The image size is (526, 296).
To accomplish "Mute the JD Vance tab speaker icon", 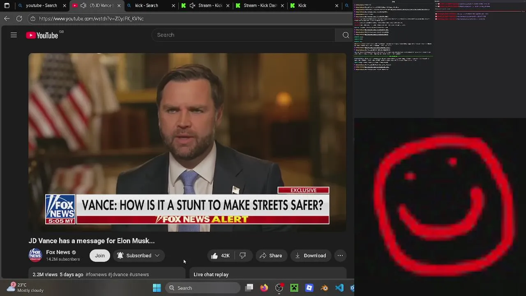I will (x=83, y=5).
